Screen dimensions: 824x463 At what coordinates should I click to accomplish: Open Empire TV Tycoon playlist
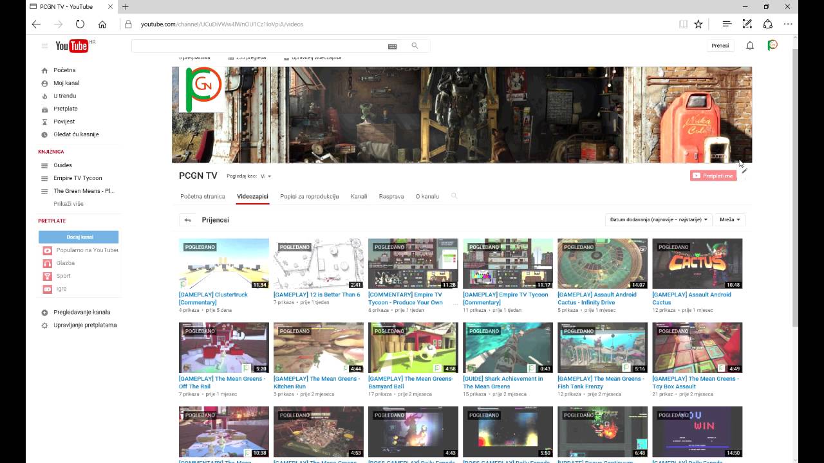pyautogui.click(x=77, y=178)
